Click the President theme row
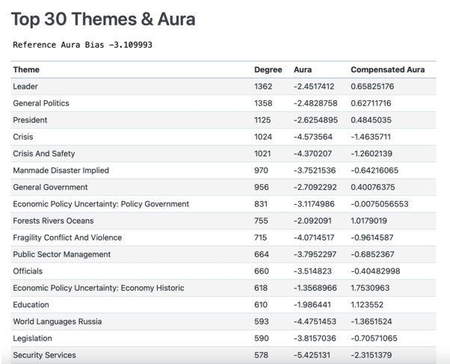The image size is (450, 364). pyautogui.click(x=30, y=120)
